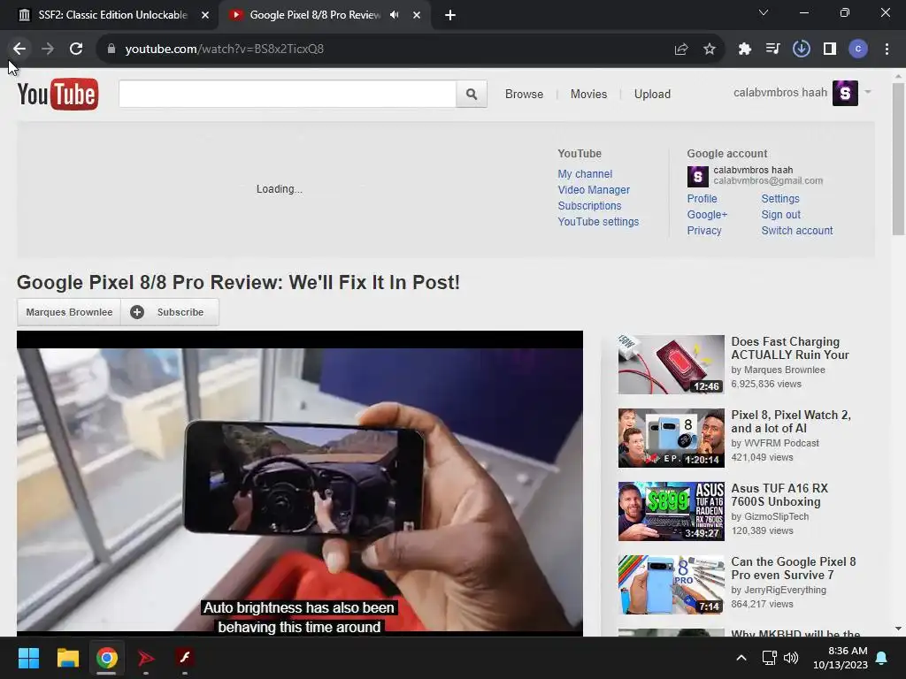The width and height of the screenshot is (906, 679).
Task: Open Chrome profile avatar
Action: [x=858, y=50]
